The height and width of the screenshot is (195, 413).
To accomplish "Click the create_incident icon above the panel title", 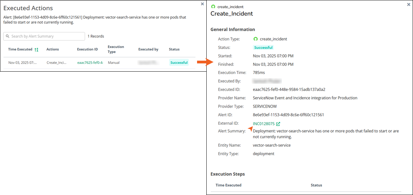I will tap(213, 7).
